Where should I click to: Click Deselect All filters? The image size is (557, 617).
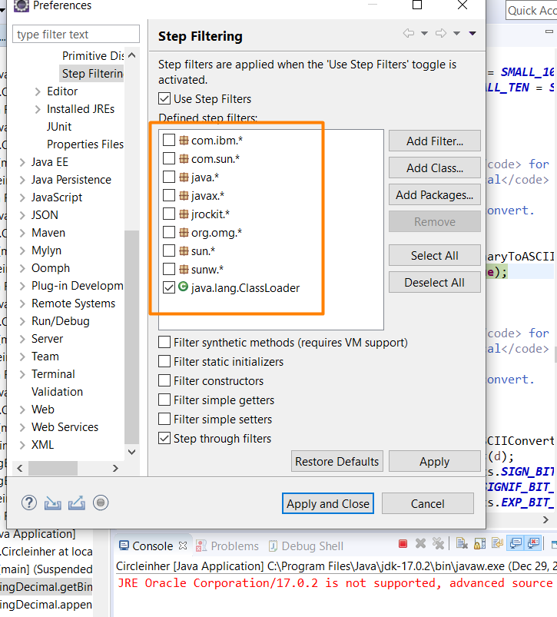click(x=435, y=283)
